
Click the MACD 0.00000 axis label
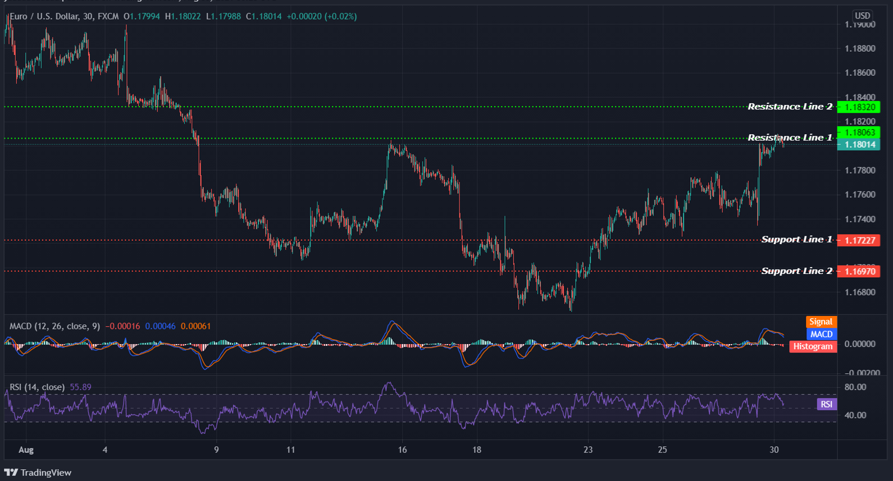tap(860, 344)
